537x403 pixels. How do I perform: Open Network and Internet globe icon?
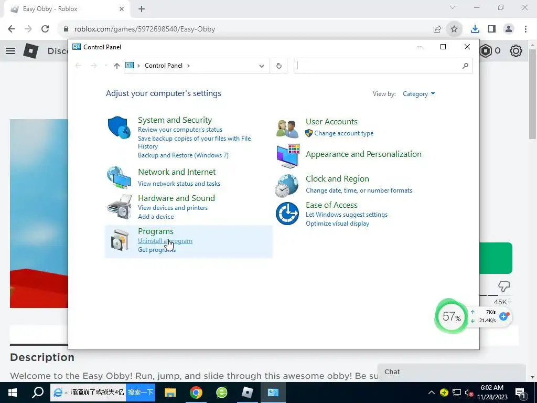coord(119,177)
